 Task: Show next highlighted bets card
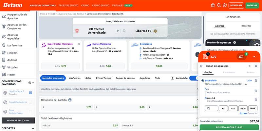click(x=197, y=54)
